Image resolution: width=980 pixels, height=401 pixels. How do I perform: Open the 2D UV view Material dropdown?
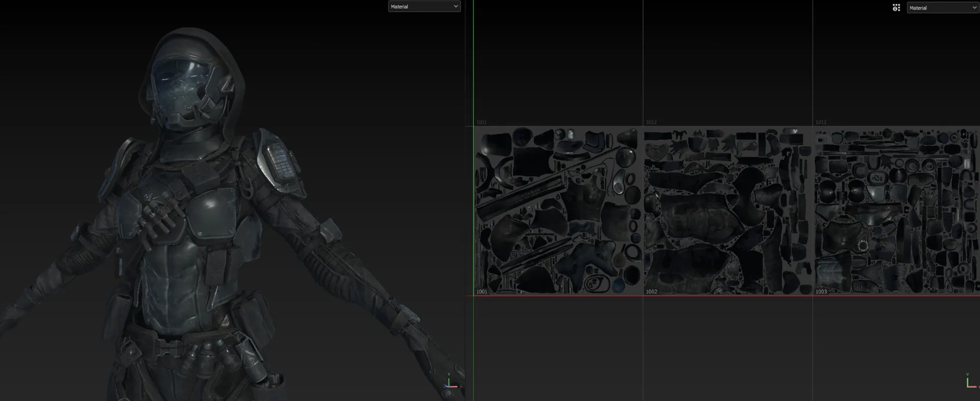(x=943, y=8)
